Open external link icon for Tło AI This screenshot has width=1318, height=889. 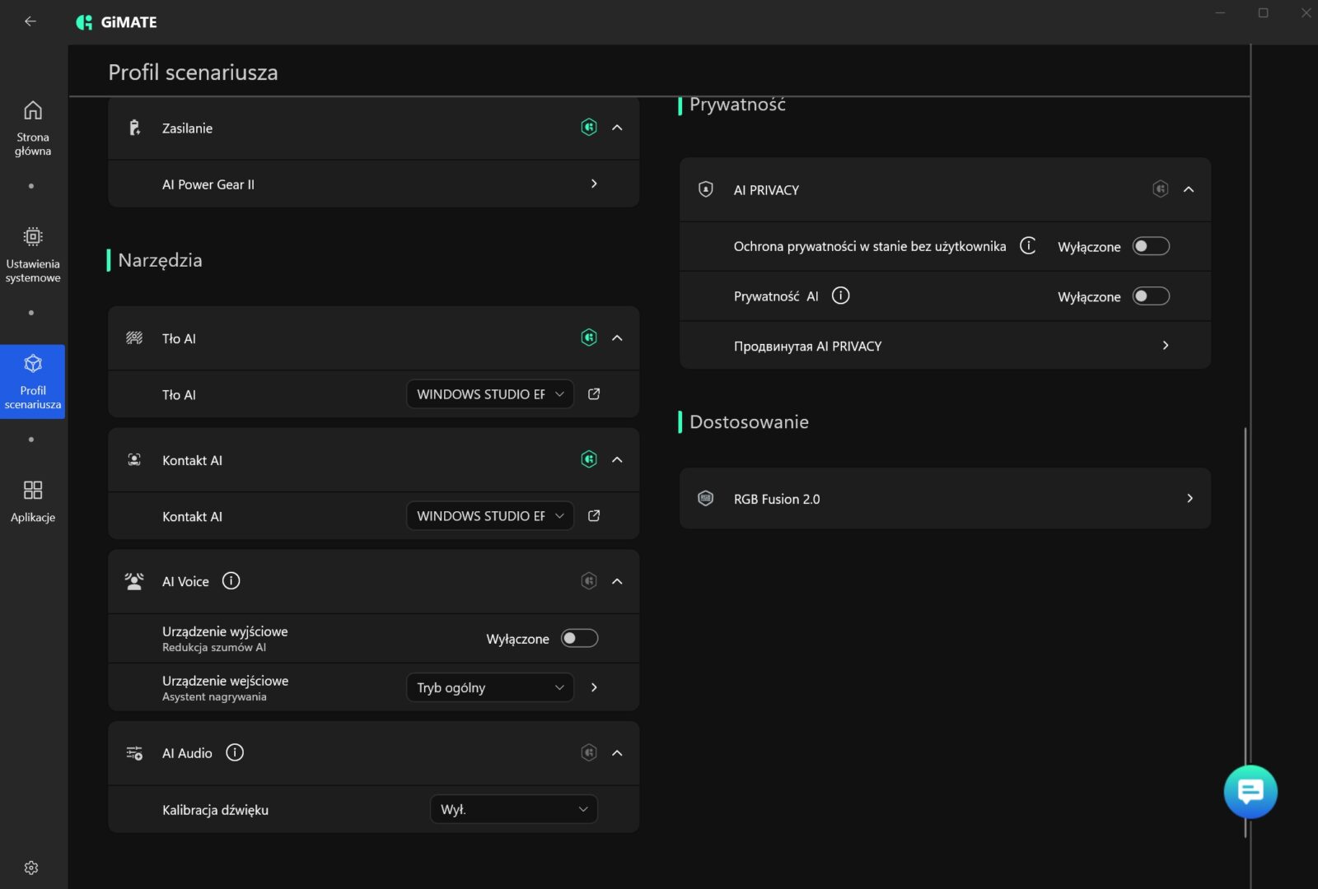point(594,394)
